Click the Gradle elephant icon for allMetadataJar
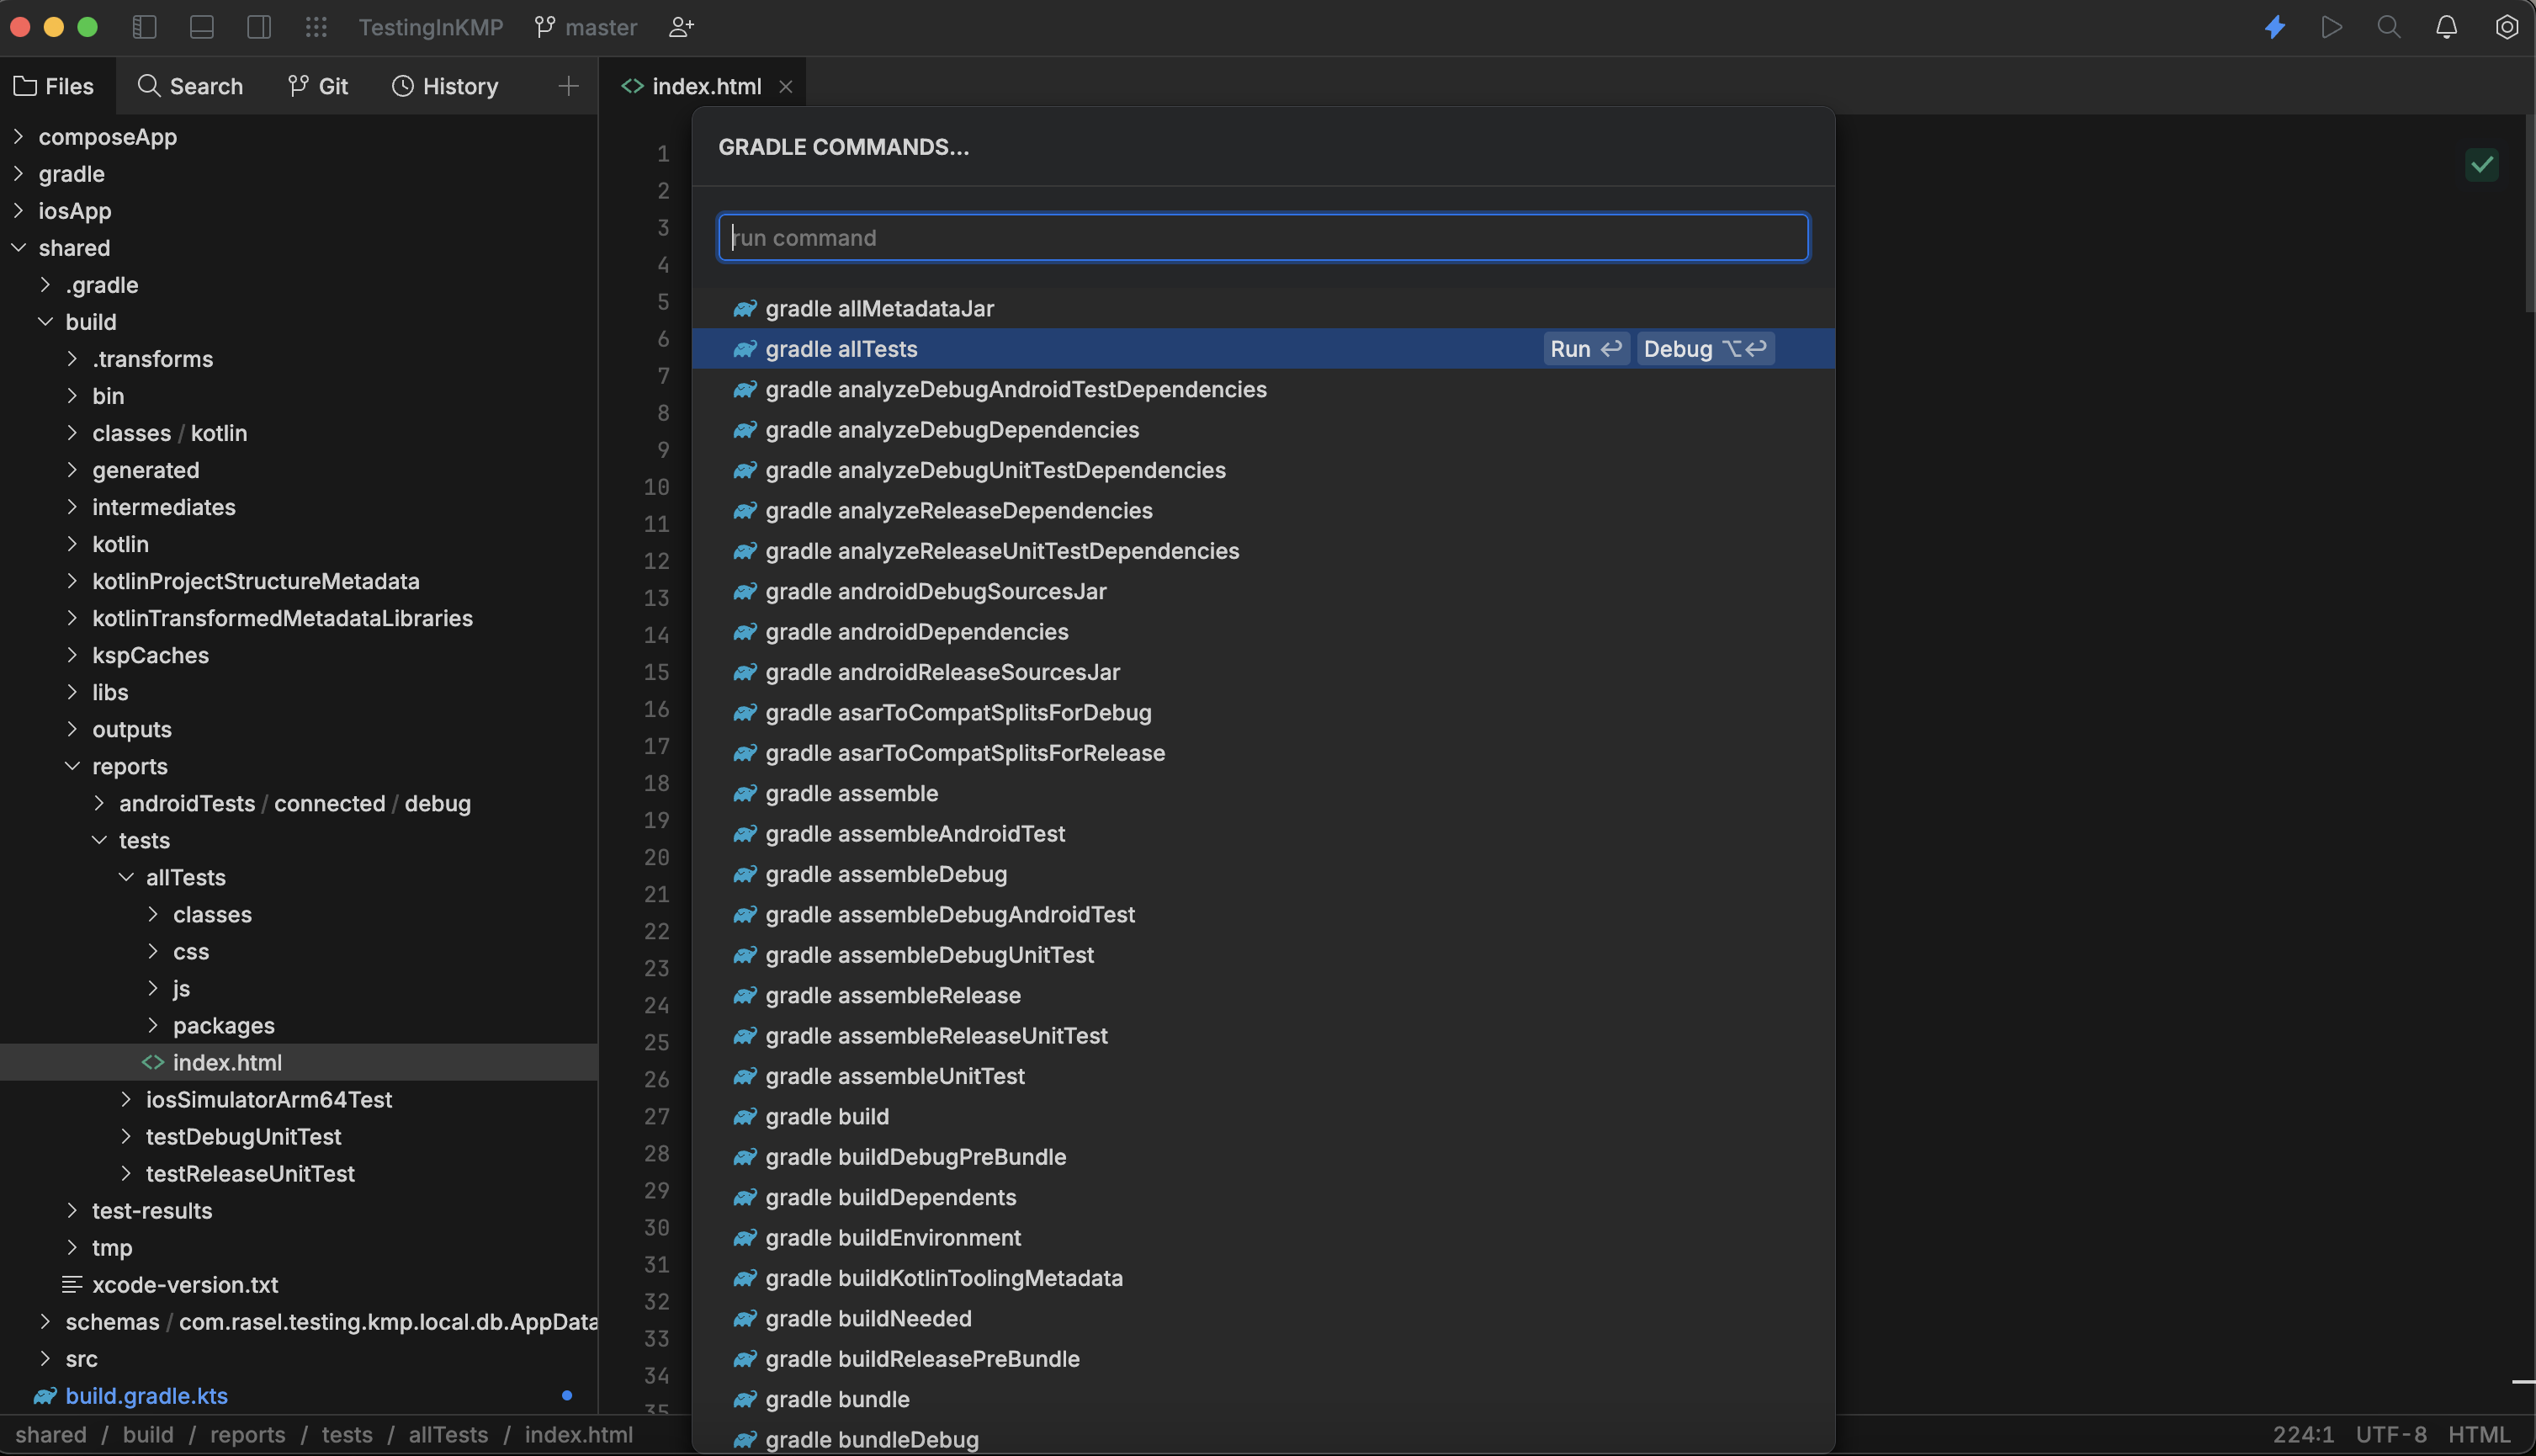This screenshot has height=1456, width=2536. click(x=744, y=308)
